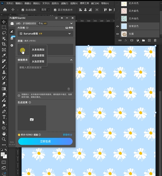Viewport: 162px width, 176px height.
Task: Choose 从本地添加 from popup menu
Action: (38, 50)
